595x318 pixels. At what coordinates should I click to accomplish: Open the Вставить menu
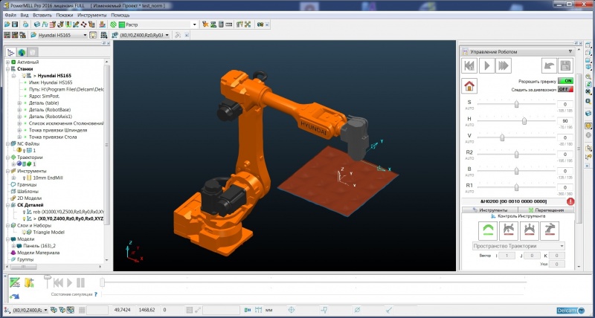coord(42,15)
